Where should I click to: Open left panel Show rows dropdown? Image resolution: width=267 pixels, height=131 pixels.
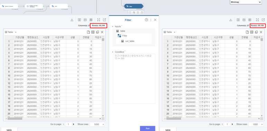[x=97, y=124]
